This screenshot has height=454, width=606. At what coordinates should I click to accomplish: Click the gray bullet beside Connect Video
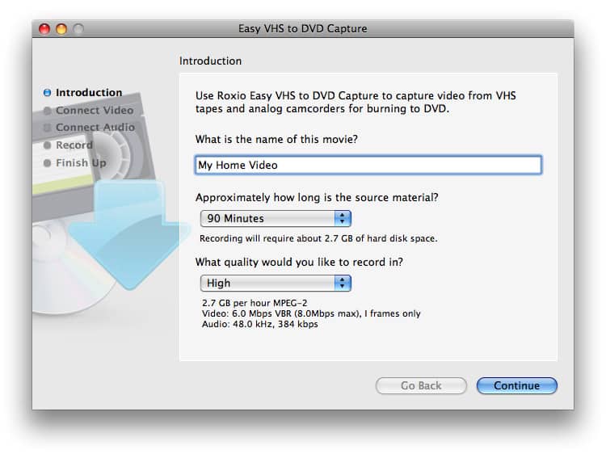tap(47, 111)
